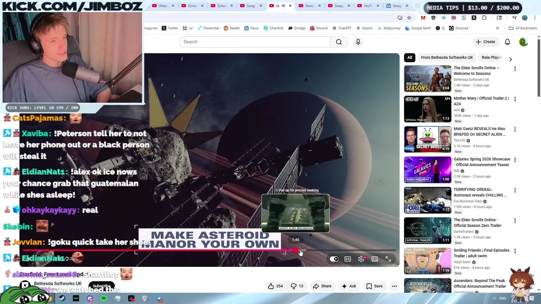Open the Reddit bookmark
This screenshot has width=541, height=304.
click(x=232, y=28)
